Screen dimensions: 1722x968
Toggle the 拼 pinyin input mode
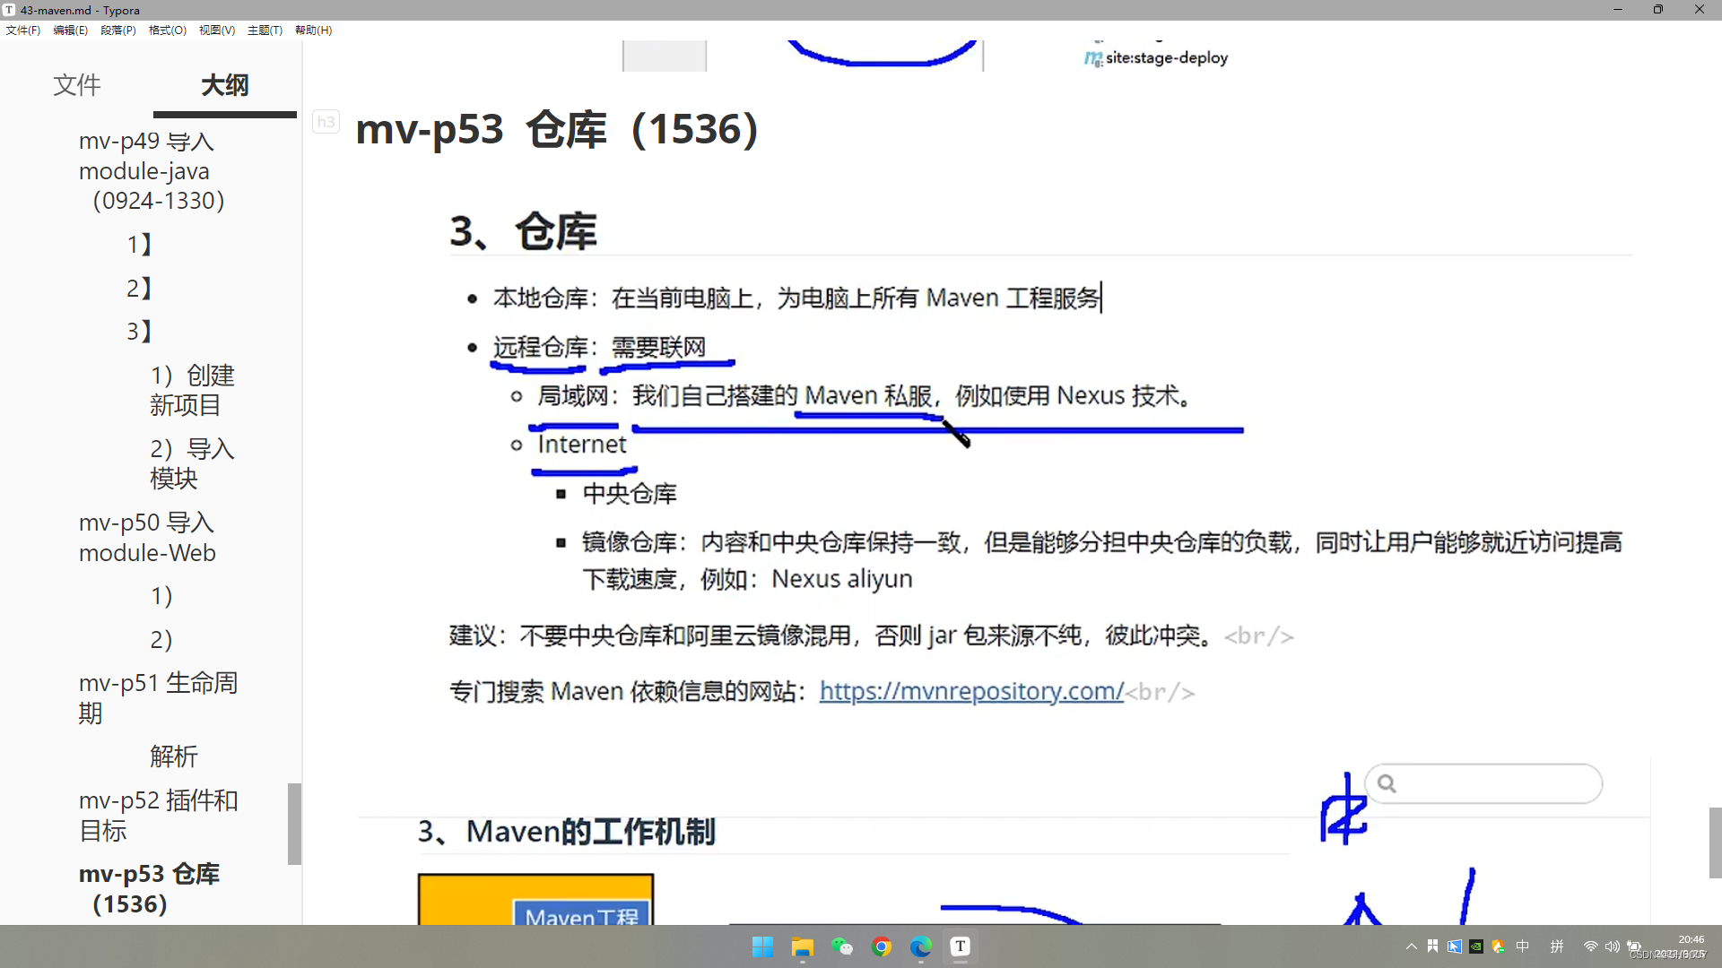tap(1557, 946)
